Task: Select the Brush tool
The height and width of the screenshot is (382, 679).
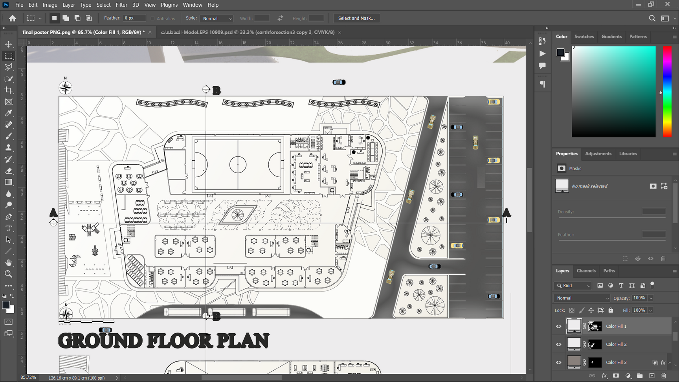Action: tap(9, 136)
